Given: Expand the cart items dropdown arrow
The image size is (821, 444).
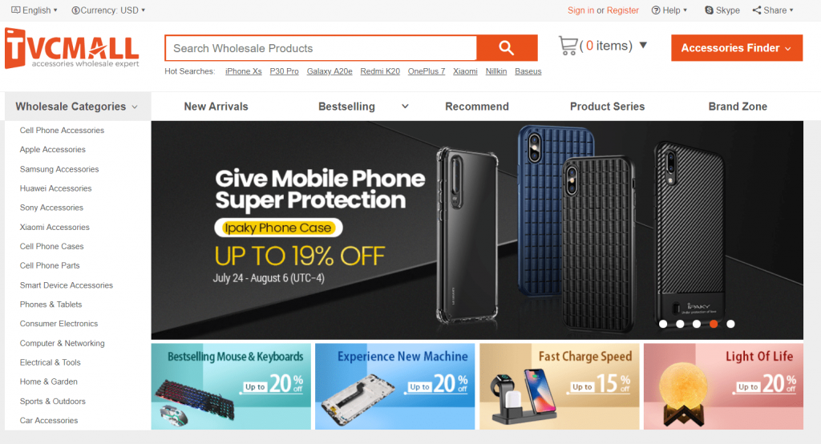Looking at the screenshot, I should click(643, 45).
